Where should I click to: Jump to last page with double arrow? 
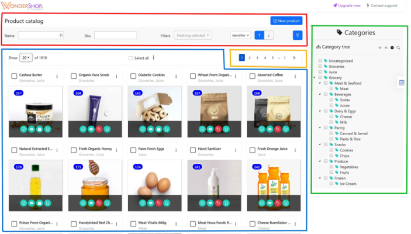(294, 58)
